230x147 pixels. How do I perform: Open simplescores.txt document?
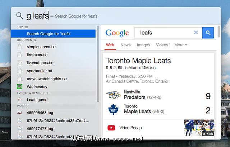coord(41,47)
